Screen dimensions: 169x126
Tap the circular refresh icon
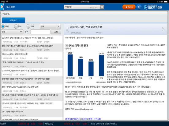point(139,7)
